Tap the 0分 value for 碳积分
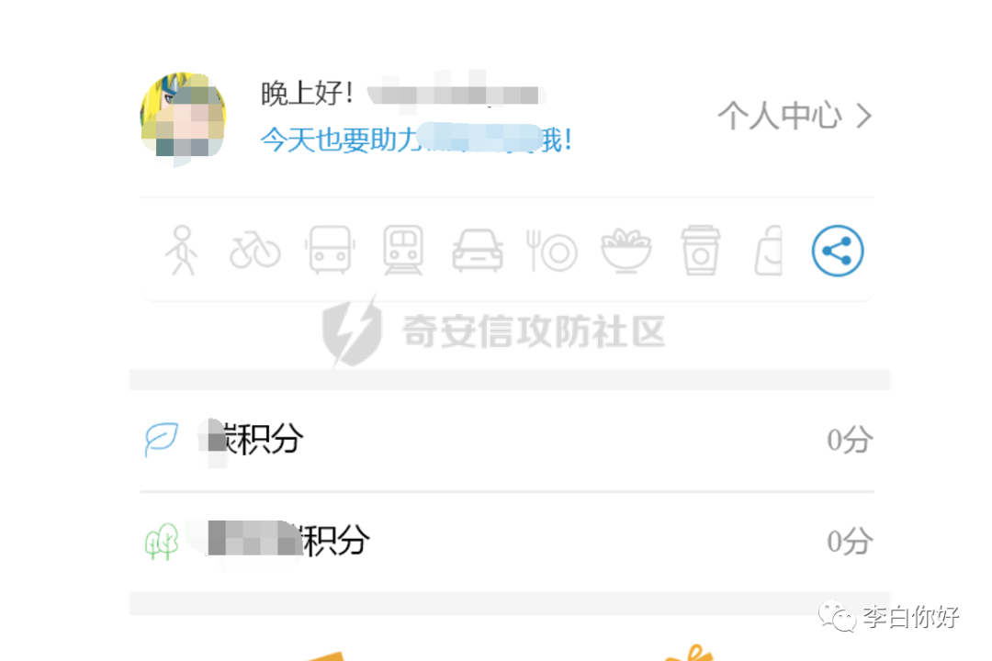The height and width of the screenshot is (661, 992). coord(850,441)
